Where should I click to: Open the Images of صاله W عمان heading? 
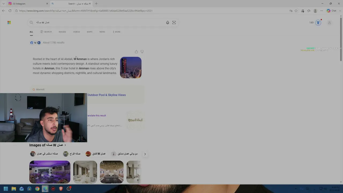47,145
